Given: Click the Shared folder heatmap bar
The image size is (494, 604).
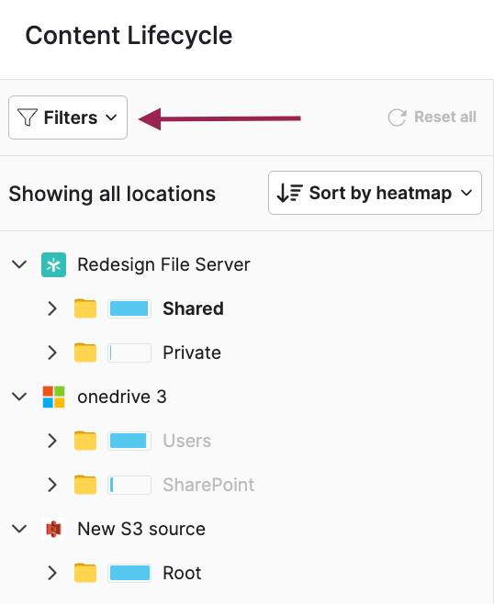Looking at the screenshot, I should point(129,308).
